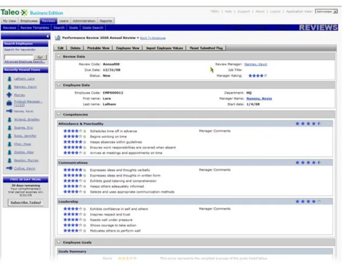Click the circle icon beside 'Expresses ideas and thoughts verbally'
The image size is (342, 265).
pos(85,170)
